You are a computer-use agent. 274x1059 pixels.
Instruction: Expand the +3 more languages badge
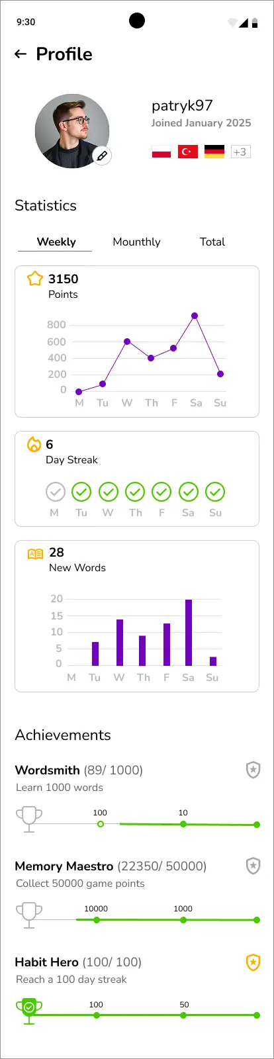pos(240,152)
